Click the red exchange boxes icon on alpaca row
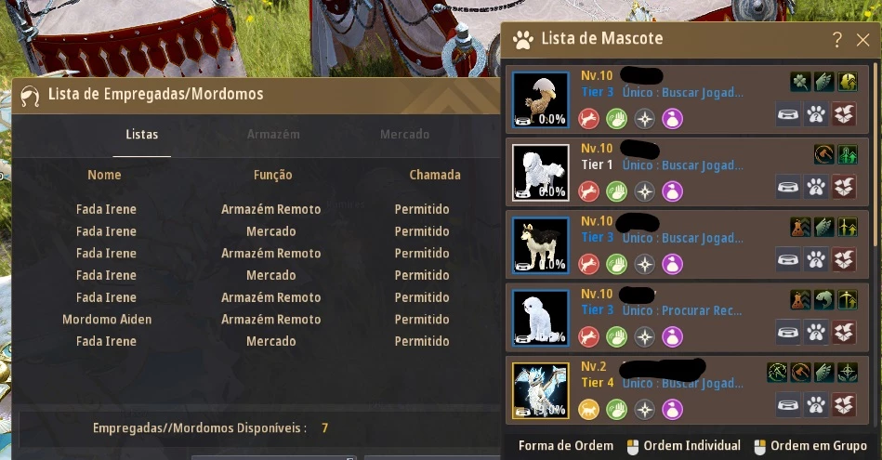The width and height of the screenshot is (882, 460). (x=844, y=259)
